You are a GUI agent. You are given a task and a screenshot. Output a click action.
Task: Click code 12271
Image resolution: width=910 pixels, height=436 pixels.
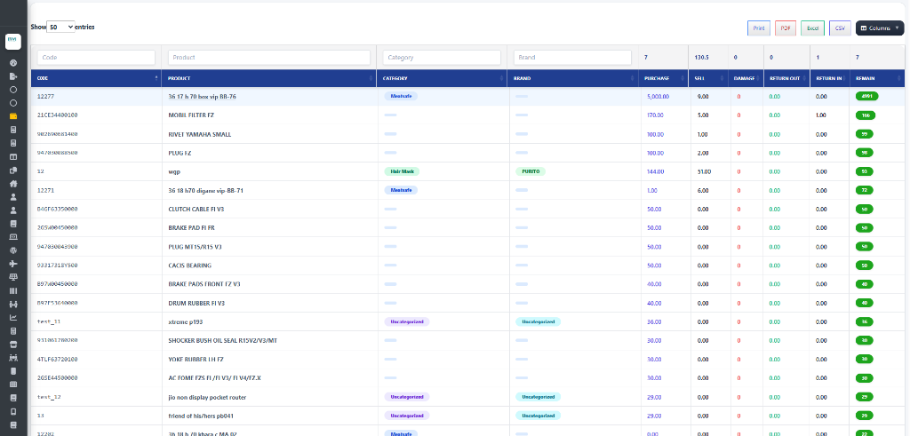(45, 190)
